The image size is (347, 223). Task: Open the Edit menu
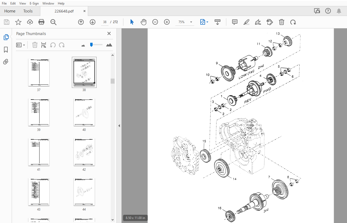[13, 3]
